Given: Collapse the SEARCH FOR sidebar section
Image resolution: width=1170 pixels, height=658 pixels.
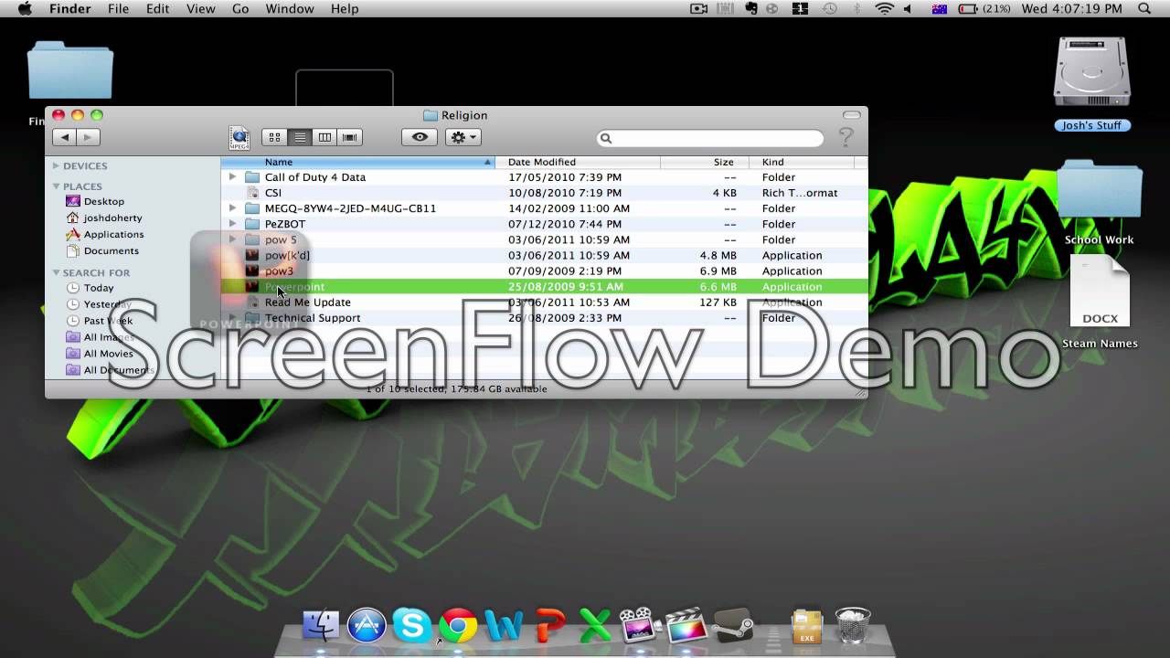Looking at the screenshot, I should pos(56,272).
